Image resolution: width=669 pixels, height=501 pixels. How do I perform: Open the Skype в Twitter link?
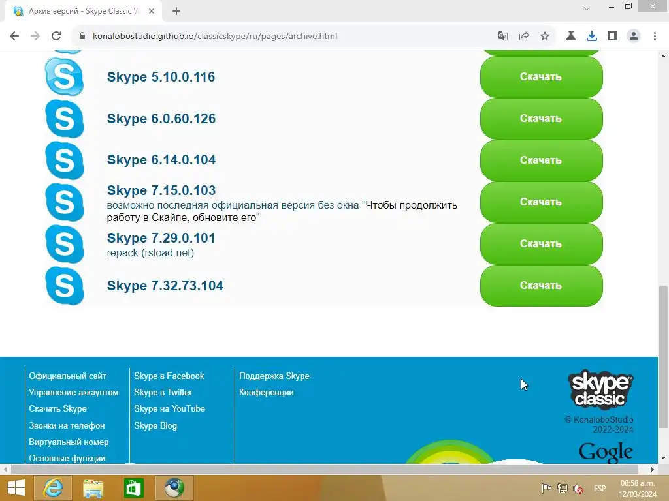point(163,392)
